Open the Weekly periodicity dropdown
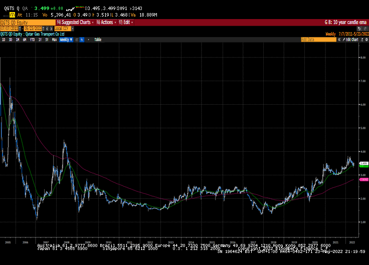 (66, 39)
